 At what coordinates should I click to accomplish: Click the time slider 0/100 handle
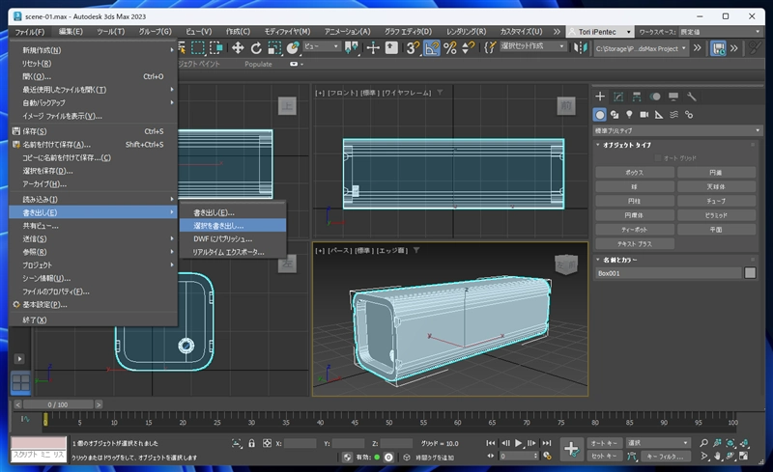pyautogui.click(x=58, y=404)
